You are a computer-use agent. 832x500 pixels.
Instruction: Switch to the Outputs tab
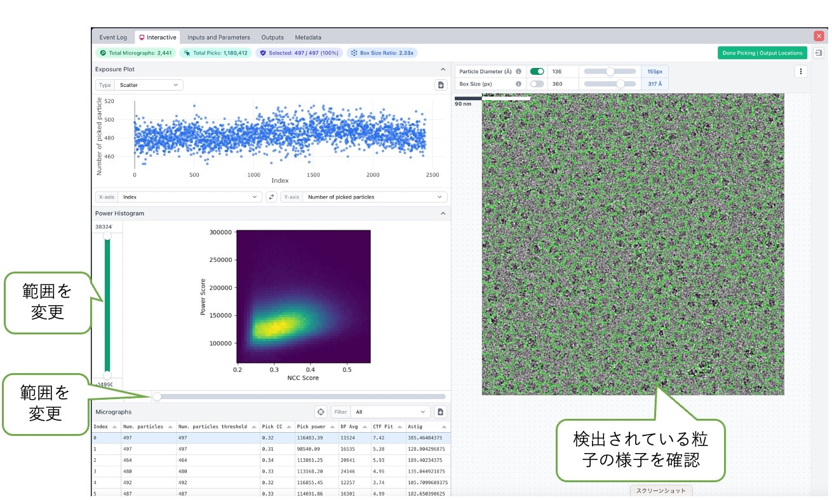pyautogui.click(x=272, y=37)
